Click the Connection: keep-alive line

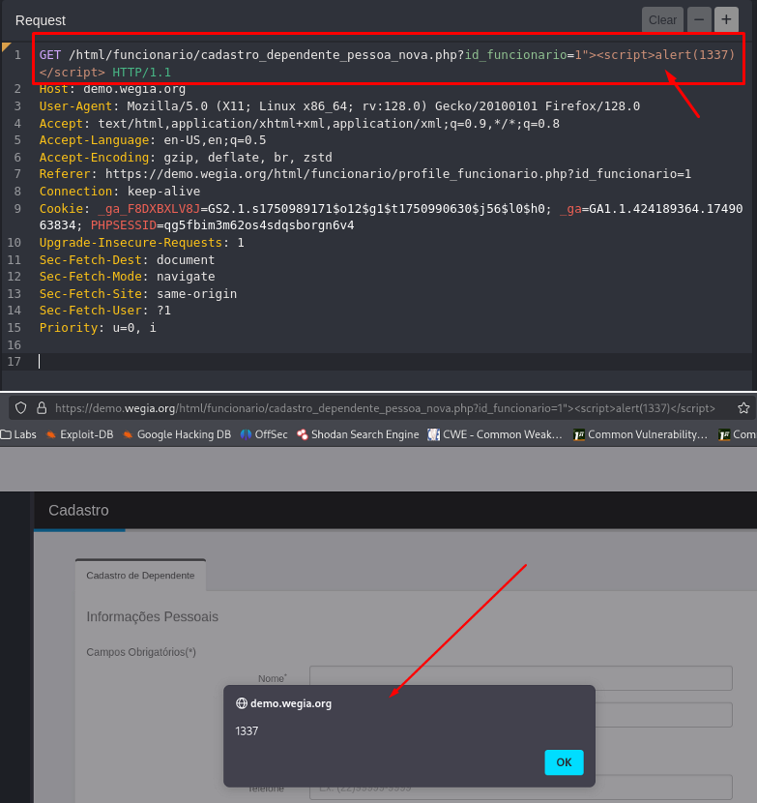pos(120,191)
